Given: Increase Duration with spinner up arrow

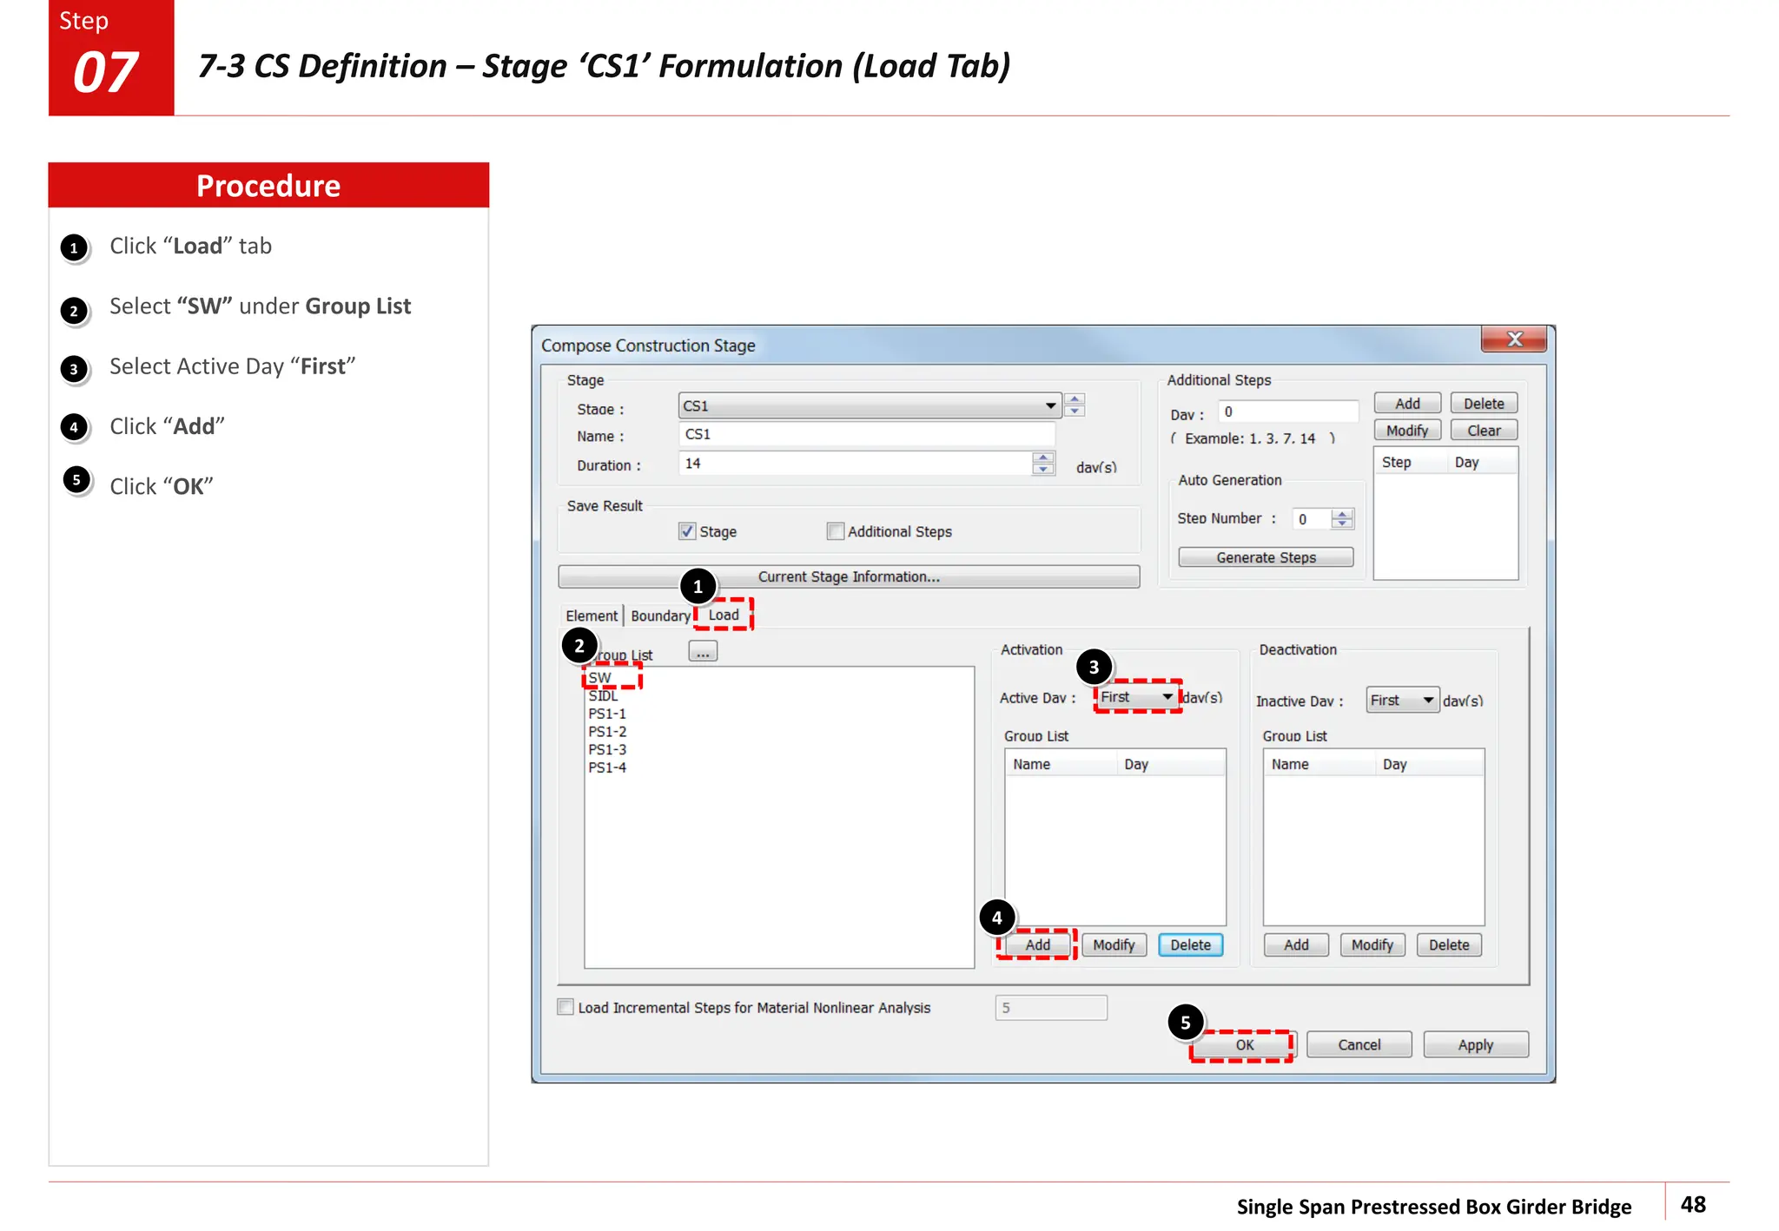Looking at the screenshot, I should tap(1043, 458).
